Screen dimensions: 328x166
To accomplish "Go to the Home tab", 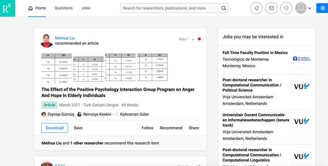I will [37, 8].
